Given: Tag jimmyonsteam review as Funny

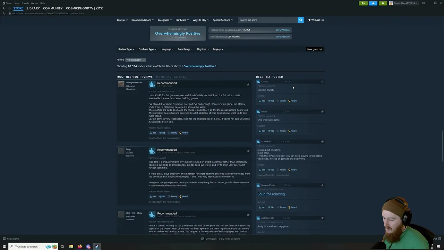Looking at the screenshot, I should (172, 133).
